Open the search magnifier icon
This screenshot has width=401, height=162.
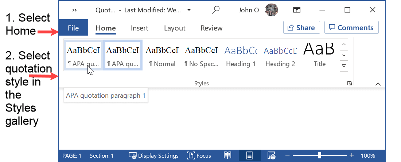click(x=215, y=10)
